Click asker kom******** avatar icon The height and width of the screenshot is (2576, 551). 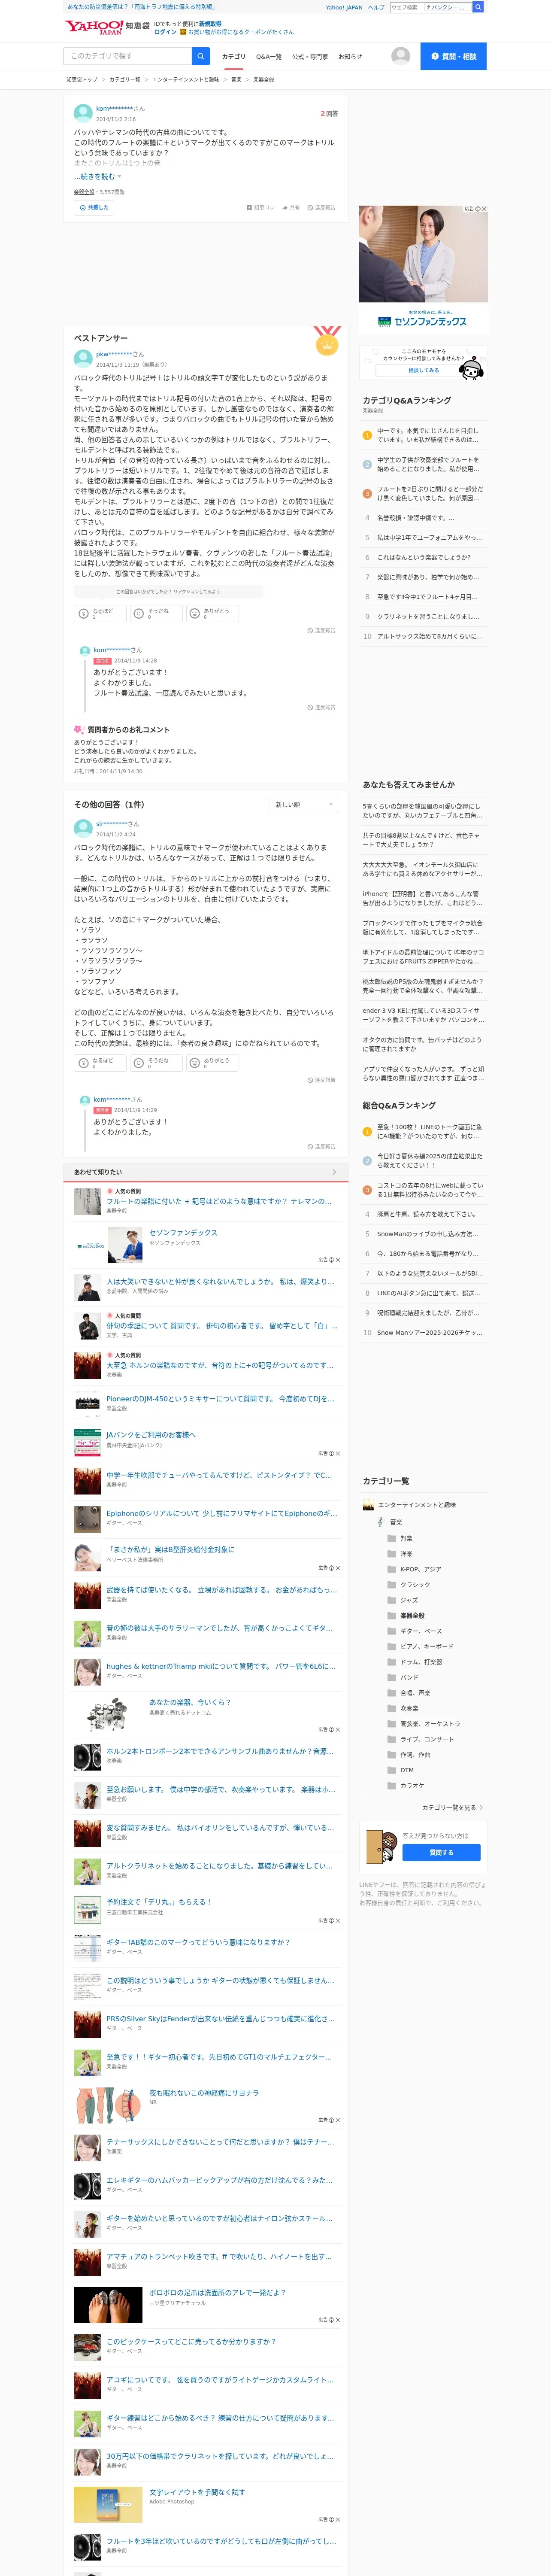[83, 113]
